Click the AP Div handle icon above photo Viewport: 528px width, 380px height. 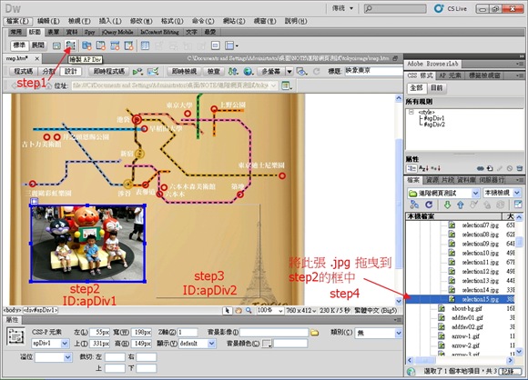click(x=34, y=201)
